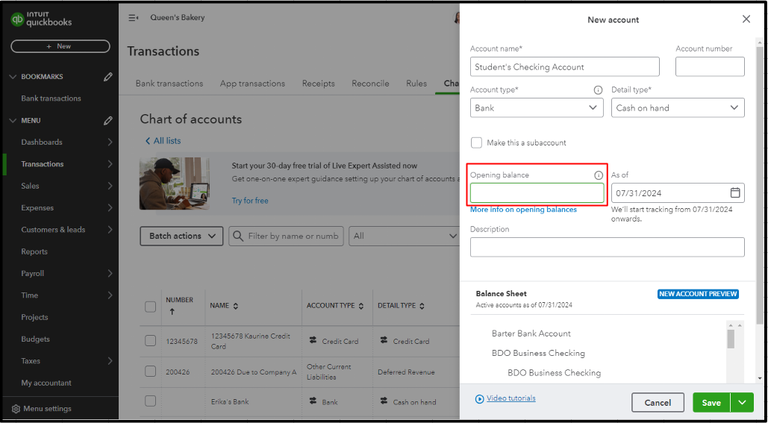Edit bookmarks with the pencil icon

(107, 77)
